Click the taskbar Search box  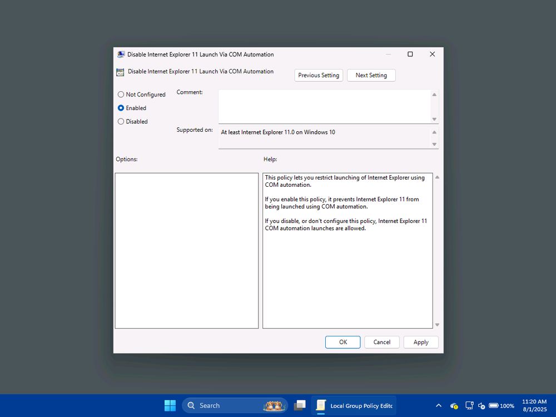click(235, 405)
